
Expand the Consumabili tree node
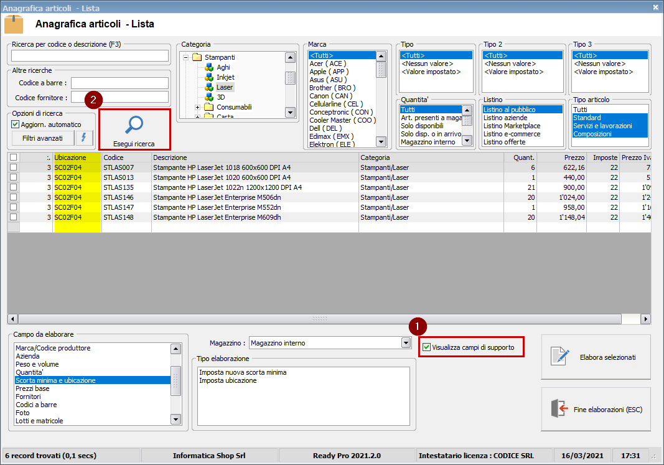pyautogui.click(x=197, y=108)
